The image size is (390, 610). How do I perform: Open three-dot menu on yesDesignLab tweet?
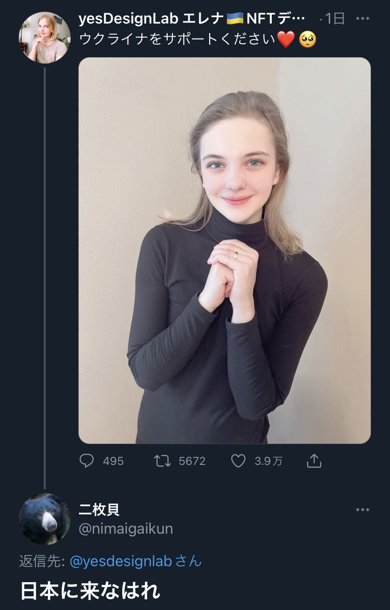(362, 19)
